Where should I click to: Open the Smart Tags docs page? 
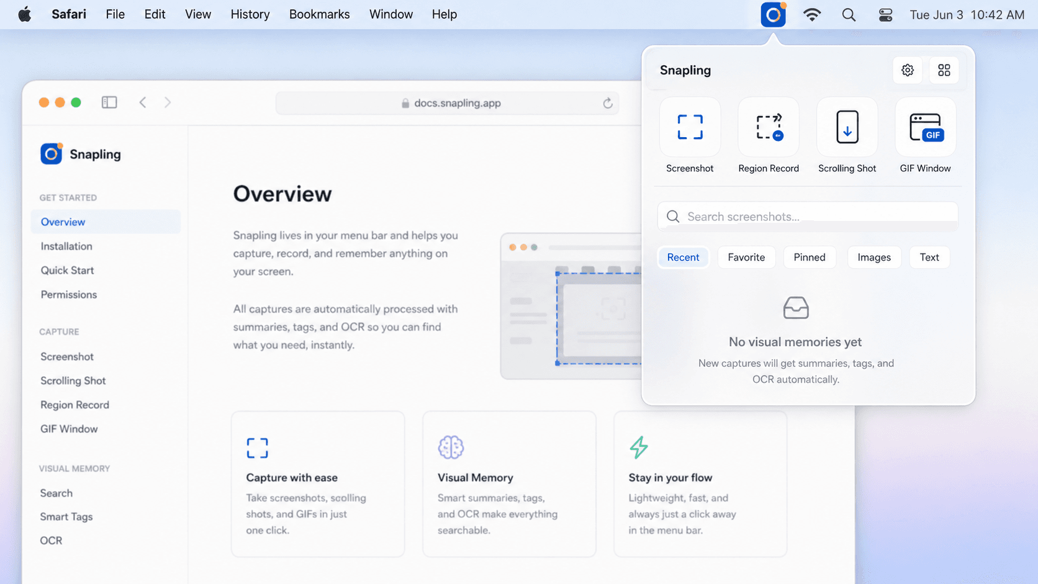coord(66,517)
